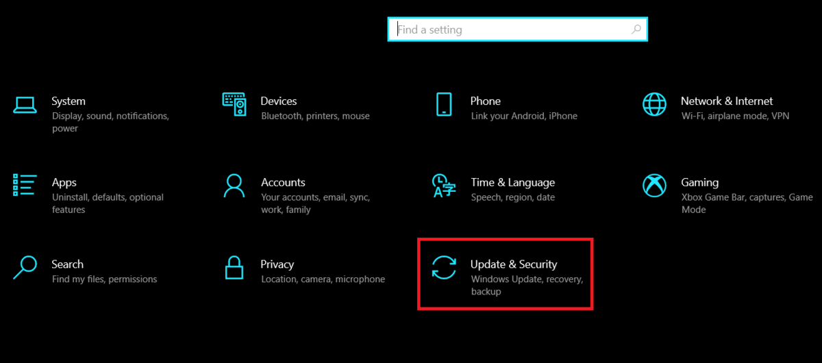Open the Network & Internet globe icon
Screen dimensions: 822x363
click(x=654, y=104)
